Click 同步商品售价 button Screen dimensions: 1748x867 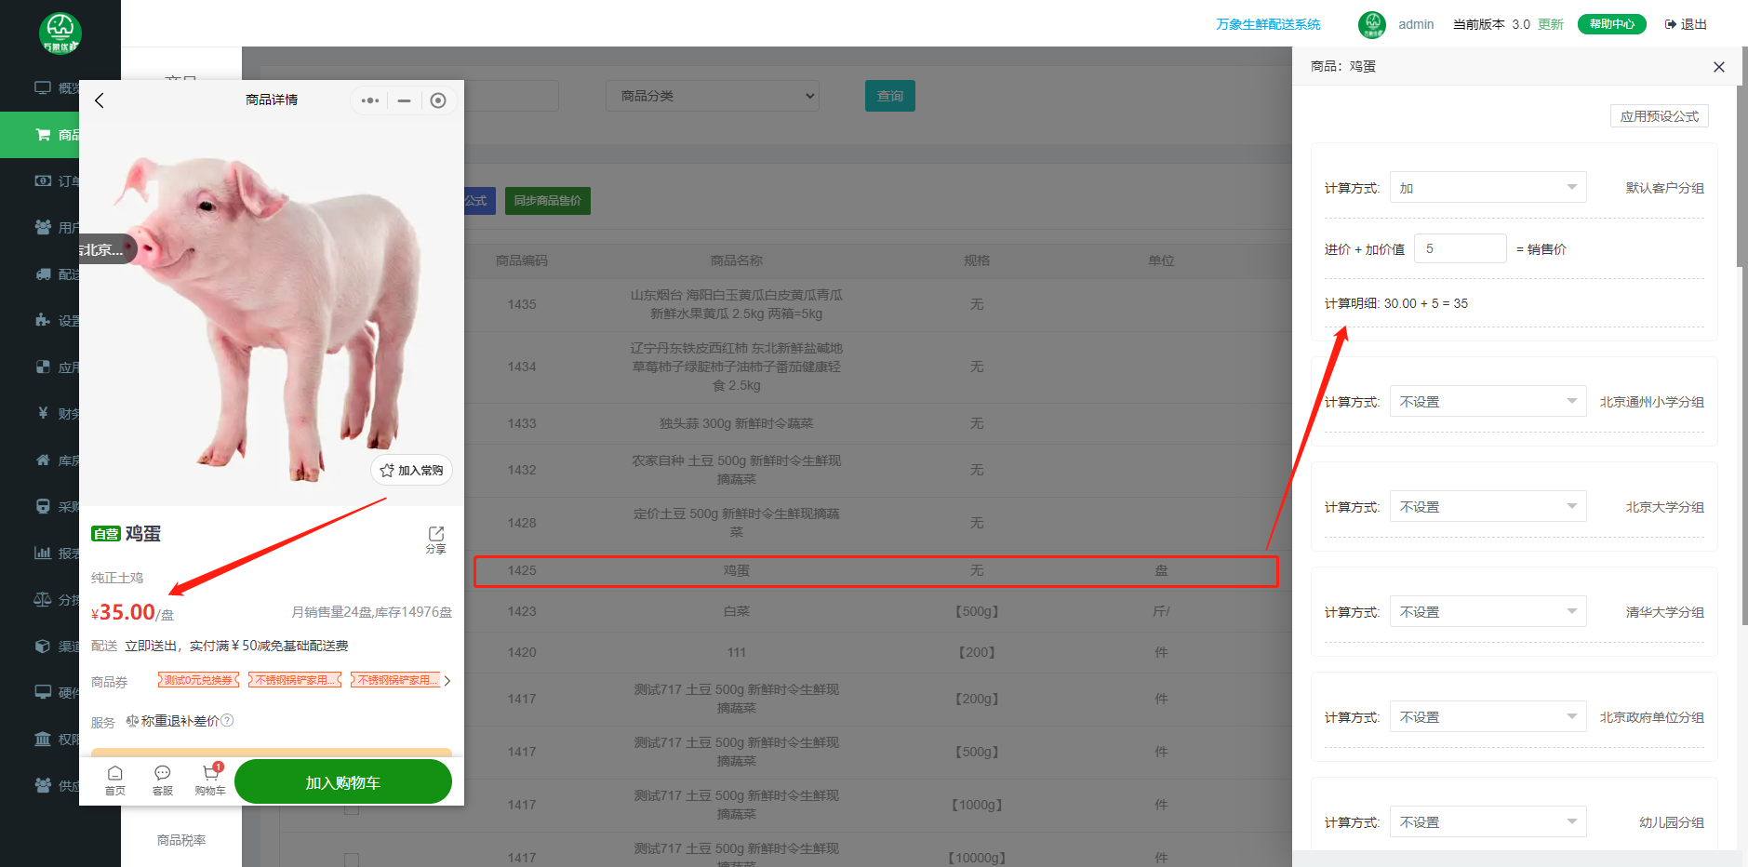[547, 201]
